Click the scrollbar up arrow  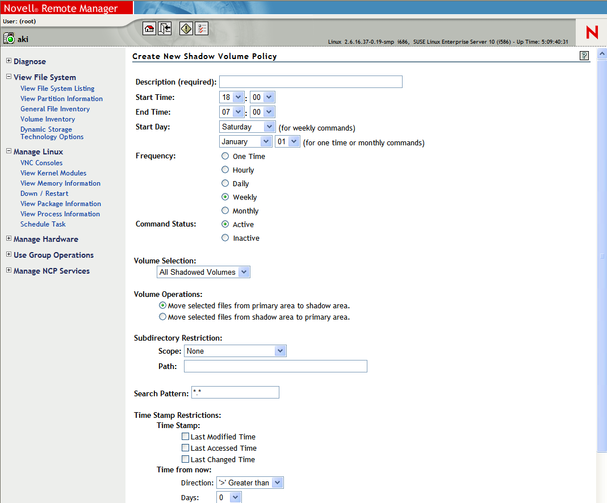click(602, 53)
